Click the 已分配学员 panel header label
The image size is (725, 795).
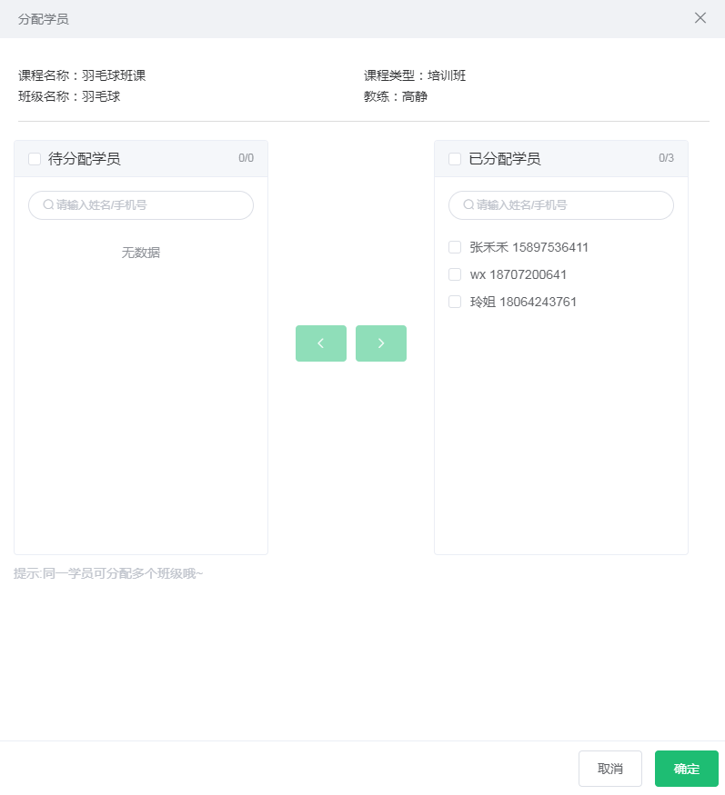click(x=504, y=159)
